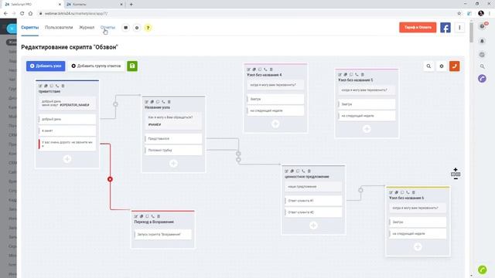The image size is (495, 278).
Task: Click the green phone icon at bottom right
Action: click(x=482, y=270)
